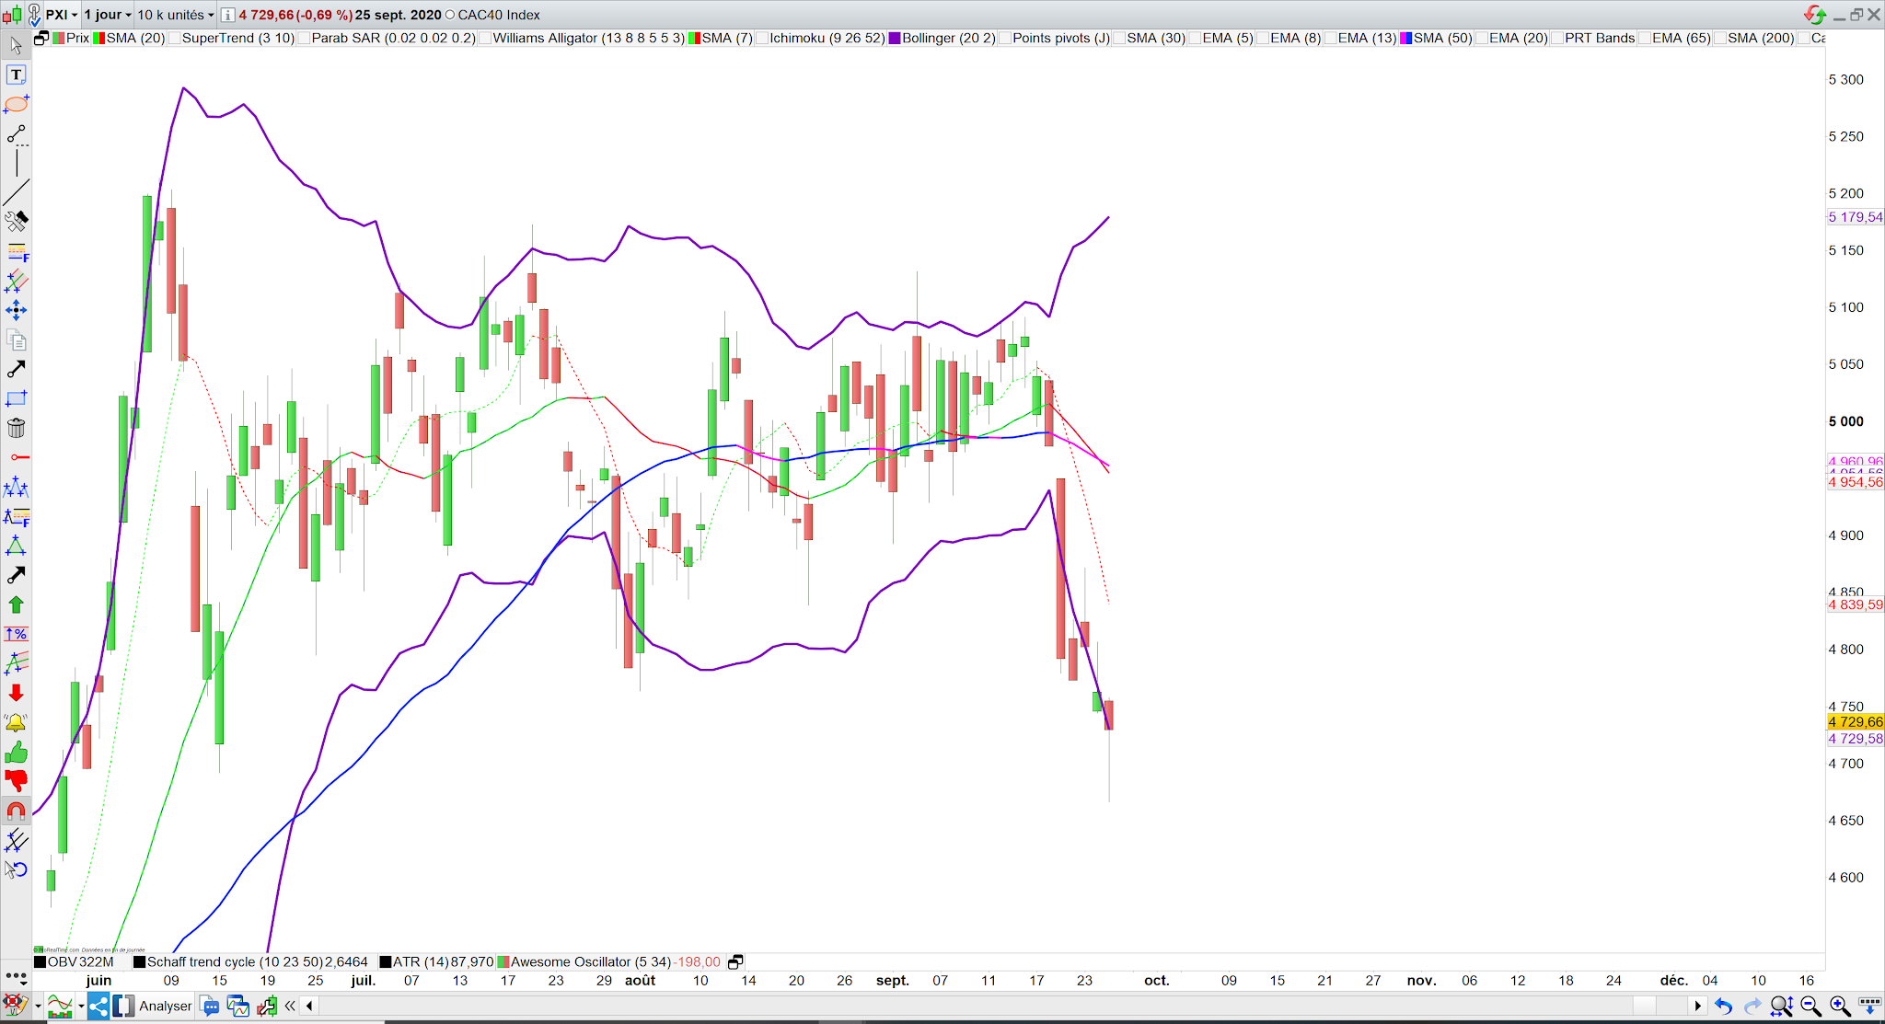This screenshot has height=1024, width=1885.
Task: Select the green thumbs up tool
Action: click(16, 753)
